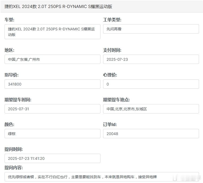This screenshot has width=203, height=183.
Task: Click the 工单类型: label
Action: tap(112, 20)
